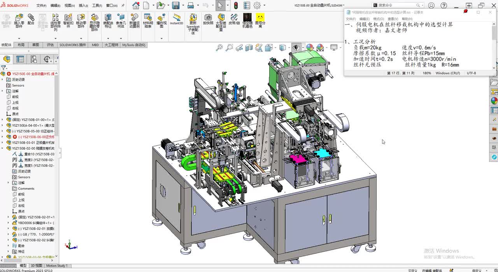Activate the Select arrow cursor tool
The height and width of the screenshot is (272, 498).
tap(220, 5)
